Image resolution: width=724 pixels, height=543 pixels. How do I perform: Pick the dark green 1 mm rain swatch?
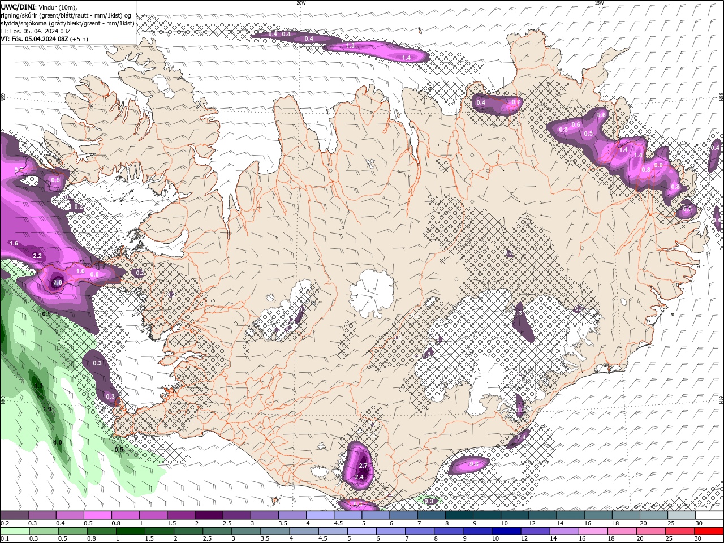[x=130, y=531]
